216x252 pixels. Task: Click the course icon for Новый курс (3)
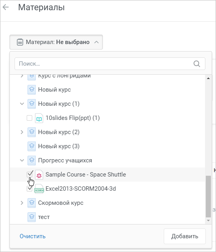point(31,146)
